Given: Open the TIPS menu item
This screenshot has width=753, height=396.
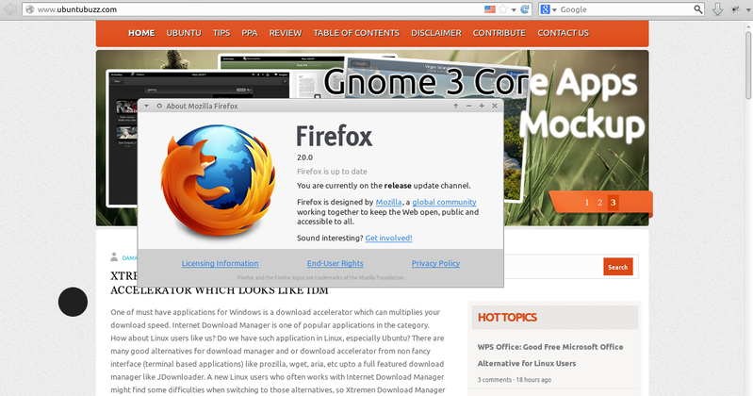Looking at the screenshot, I should click(x=221, y=33).
